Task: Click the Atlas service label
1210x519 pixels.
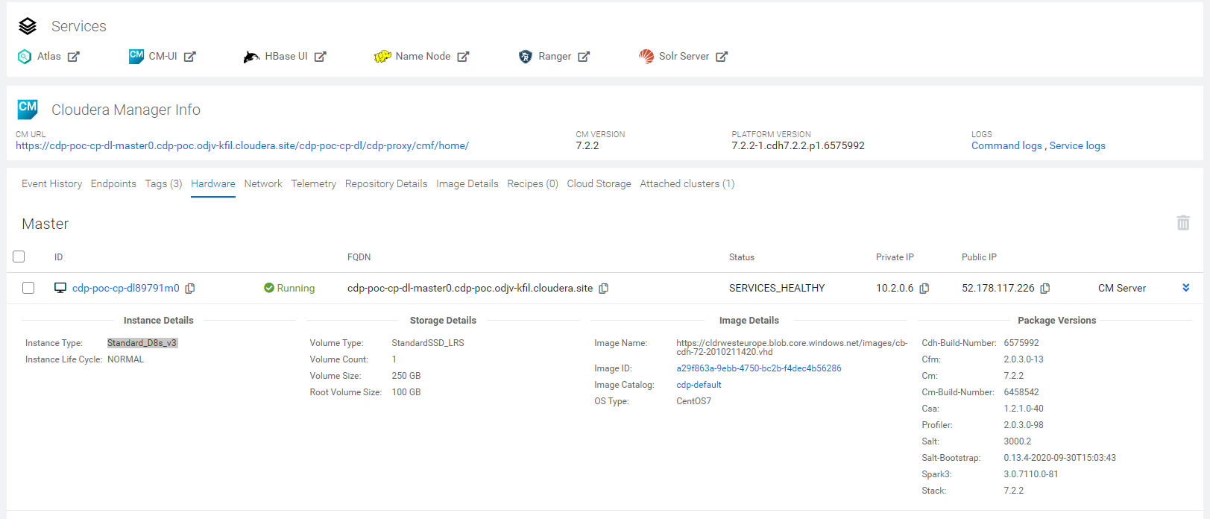Action: [x=49, y=57]
